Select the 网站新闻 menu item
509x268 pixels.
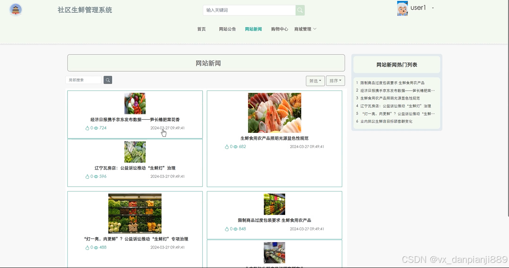253,29
